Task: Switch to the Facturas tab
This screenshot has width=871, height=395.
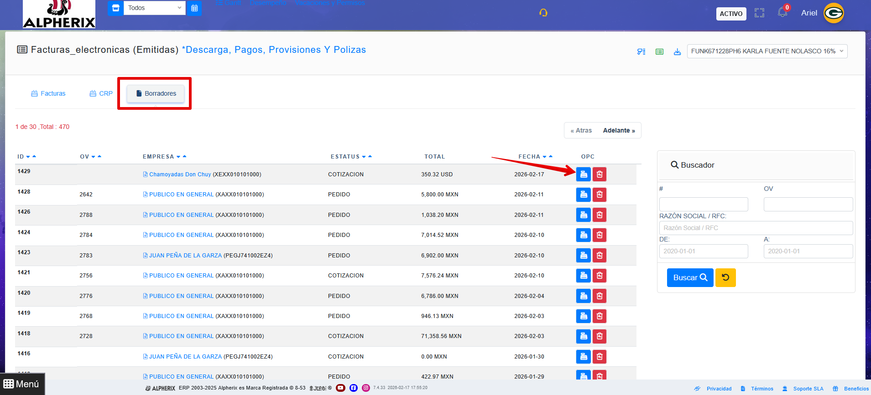Action: [48, 93]
